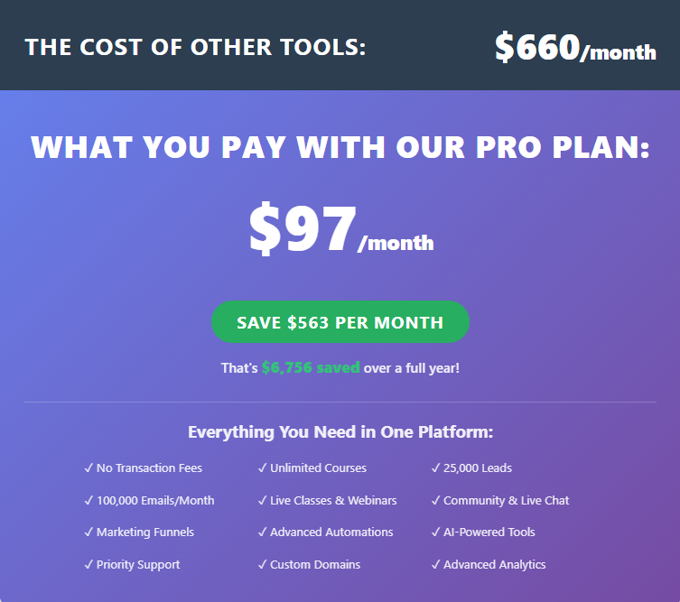Click the checkmark beside No Transaction Fees
The width and height of the screenshot is (680, 602).
[x=88, y=468]
